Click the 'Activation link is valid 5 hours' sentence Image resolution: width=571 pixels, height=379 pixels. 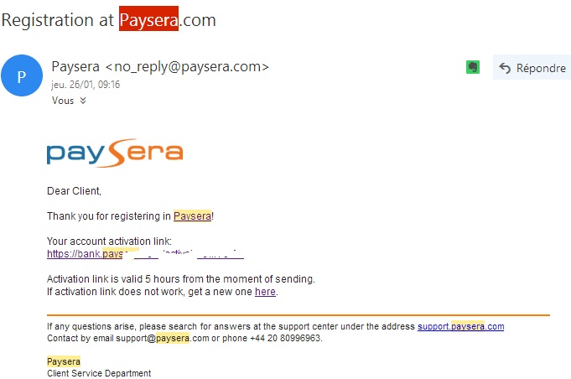tap(181, 279)
